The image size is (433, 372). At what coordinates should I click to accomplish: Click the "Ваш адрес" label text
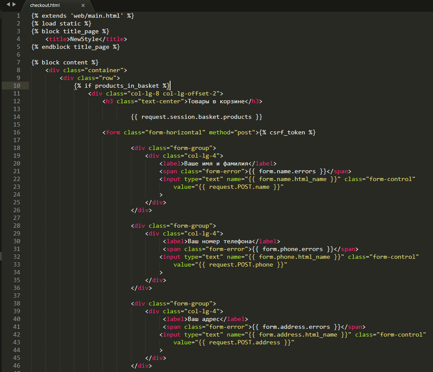(203, 319)
